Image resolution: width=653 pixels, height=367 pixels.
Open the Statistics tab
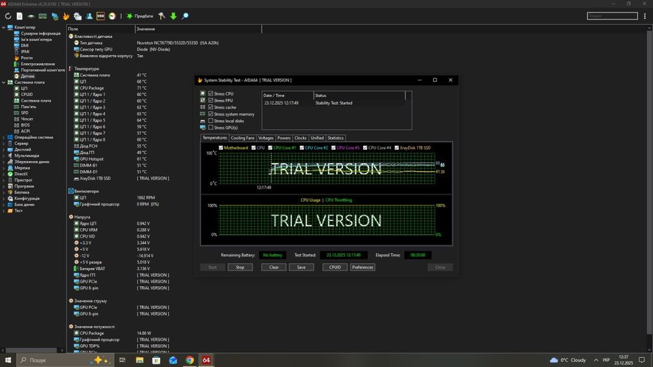click(335, 138)
